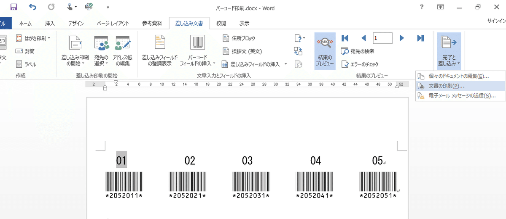Click the 05 label text
Screen dimensions: 506x219
377,161
